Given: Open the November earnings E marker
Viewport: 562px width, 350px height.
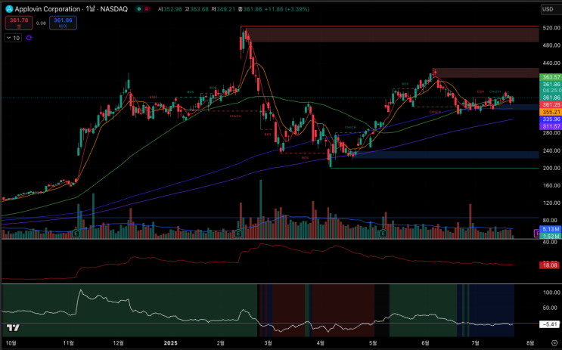Looking at the screenshot, I should coord(76,234).
